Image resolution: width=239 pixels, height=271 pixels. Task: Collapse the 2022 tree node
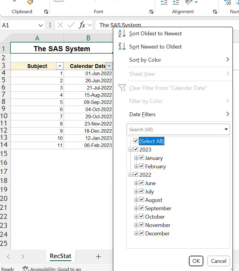(x=130, y=175)
